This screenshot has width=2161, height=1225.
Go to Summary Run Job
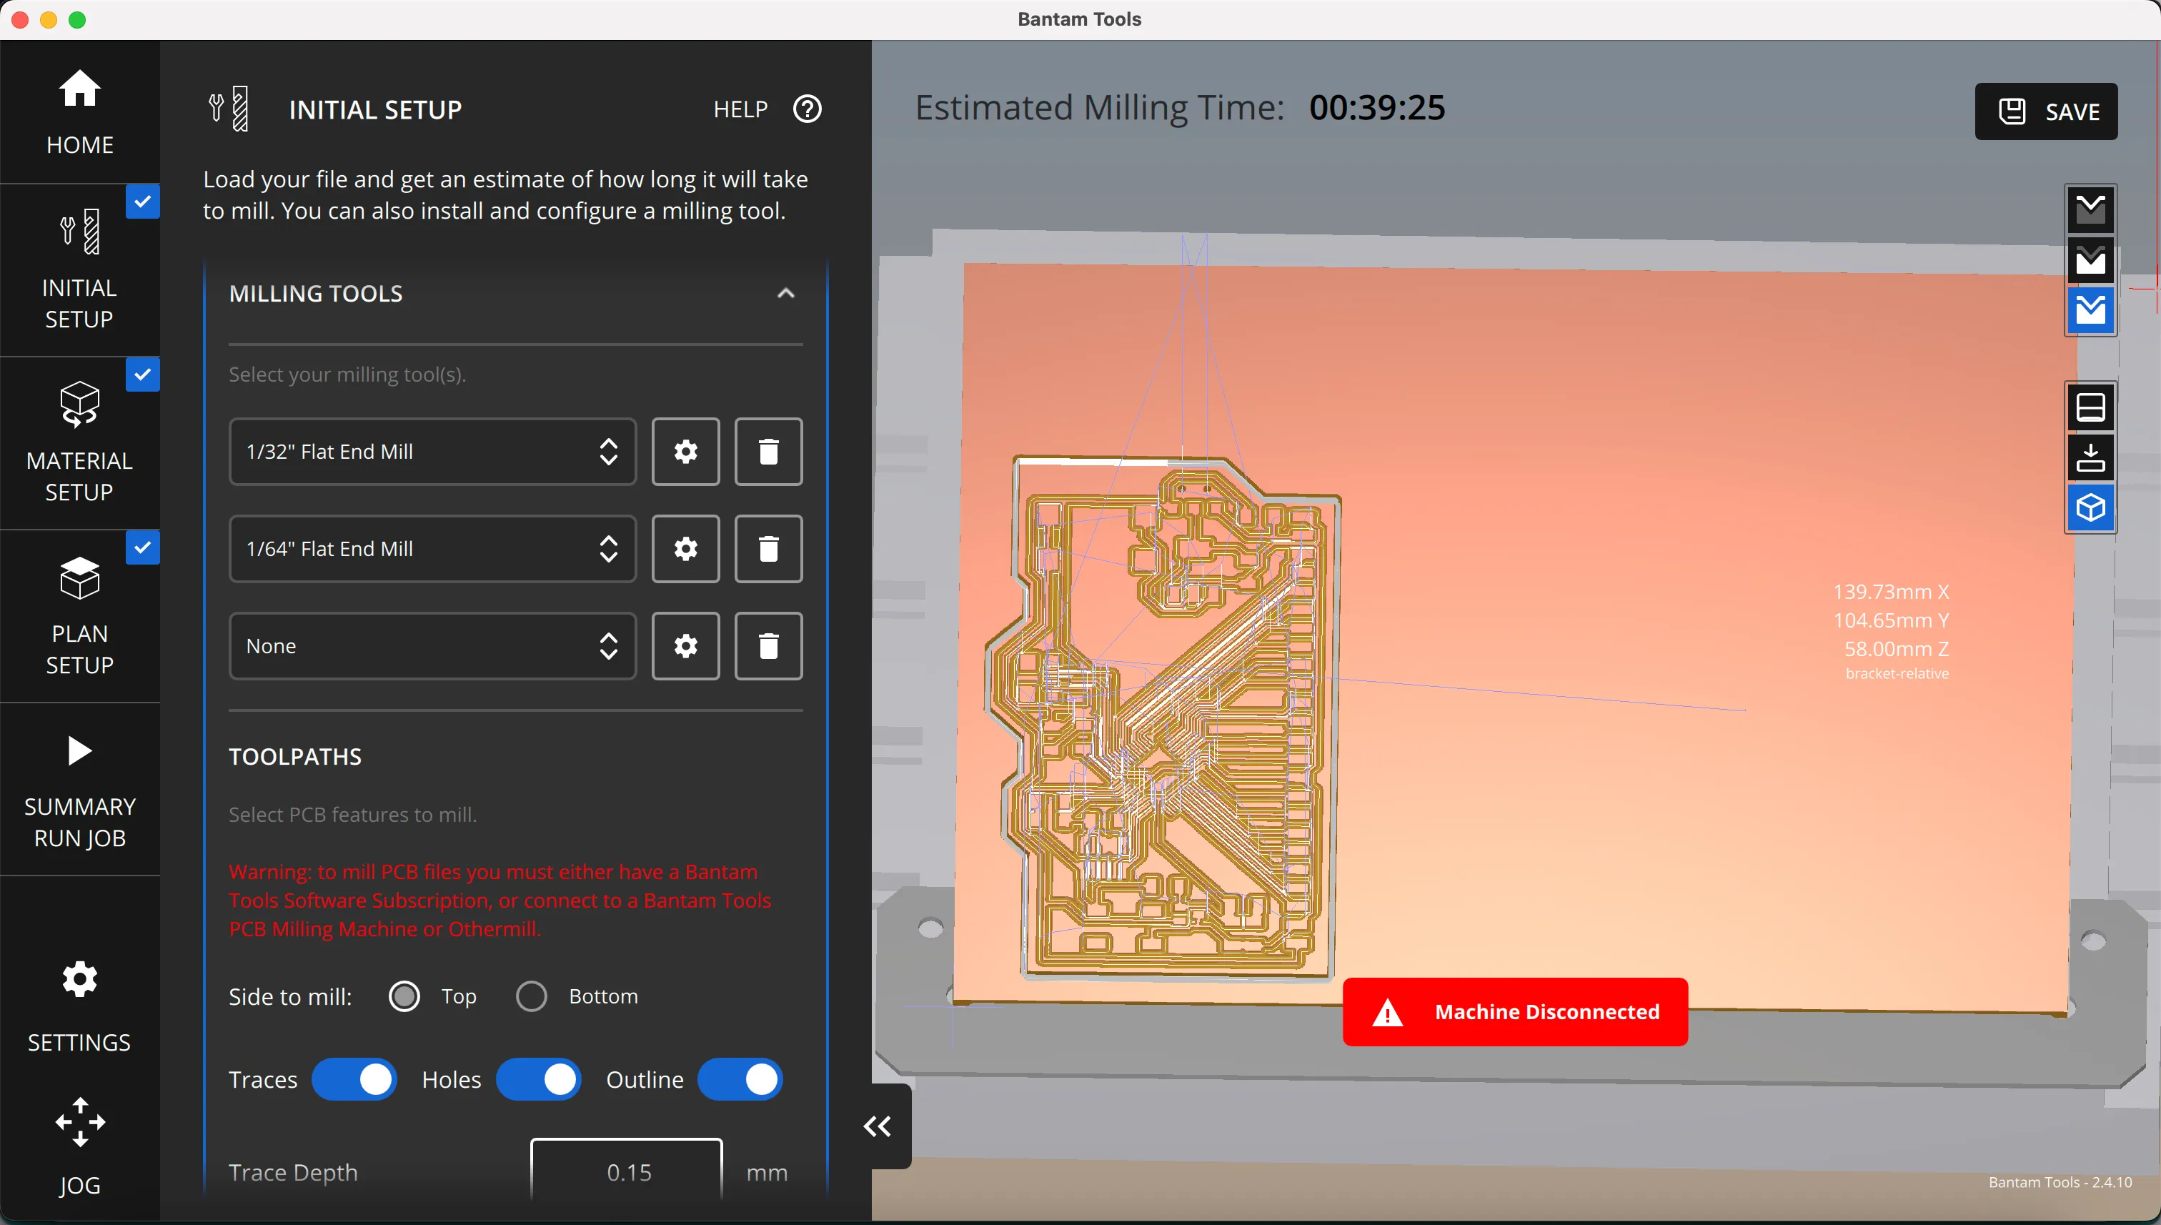pyautogui.click(x=80, y=789)
